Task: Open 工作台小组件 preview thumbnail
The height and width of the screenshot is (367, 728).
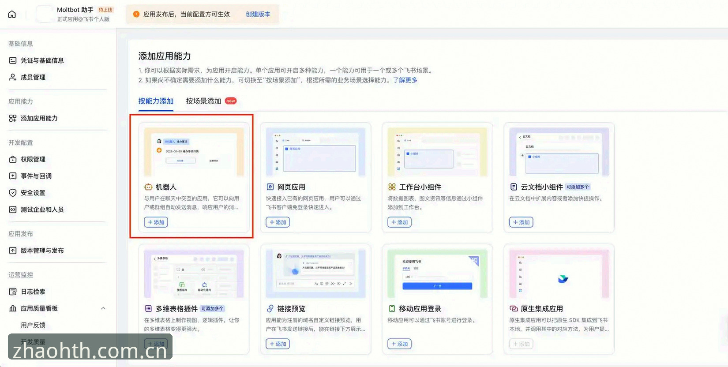Action: point(437,152)
